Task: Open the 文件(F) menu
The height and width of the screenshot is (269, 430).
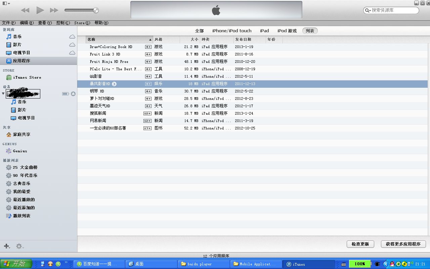Action: (9, 23)
